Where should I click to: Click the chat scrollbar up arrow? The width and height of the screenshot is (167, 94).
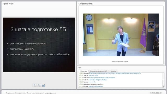[x=163, y=85]
